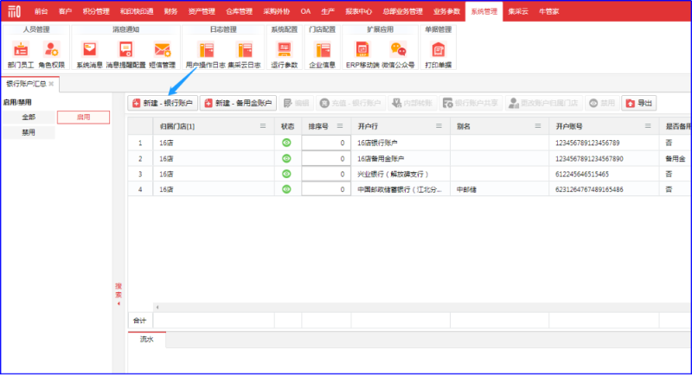Open column menu for 排序号
This screenshot has width=692, height=375.
[x=340, y=126]
